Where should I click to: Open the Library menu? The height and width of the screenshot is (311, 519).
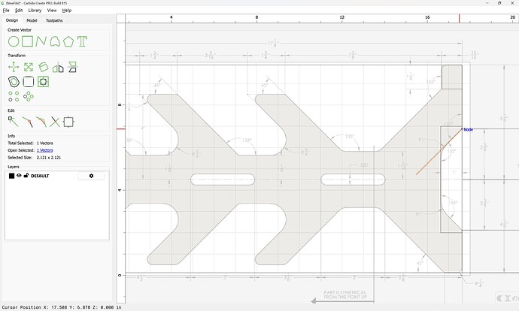point(35,11)
